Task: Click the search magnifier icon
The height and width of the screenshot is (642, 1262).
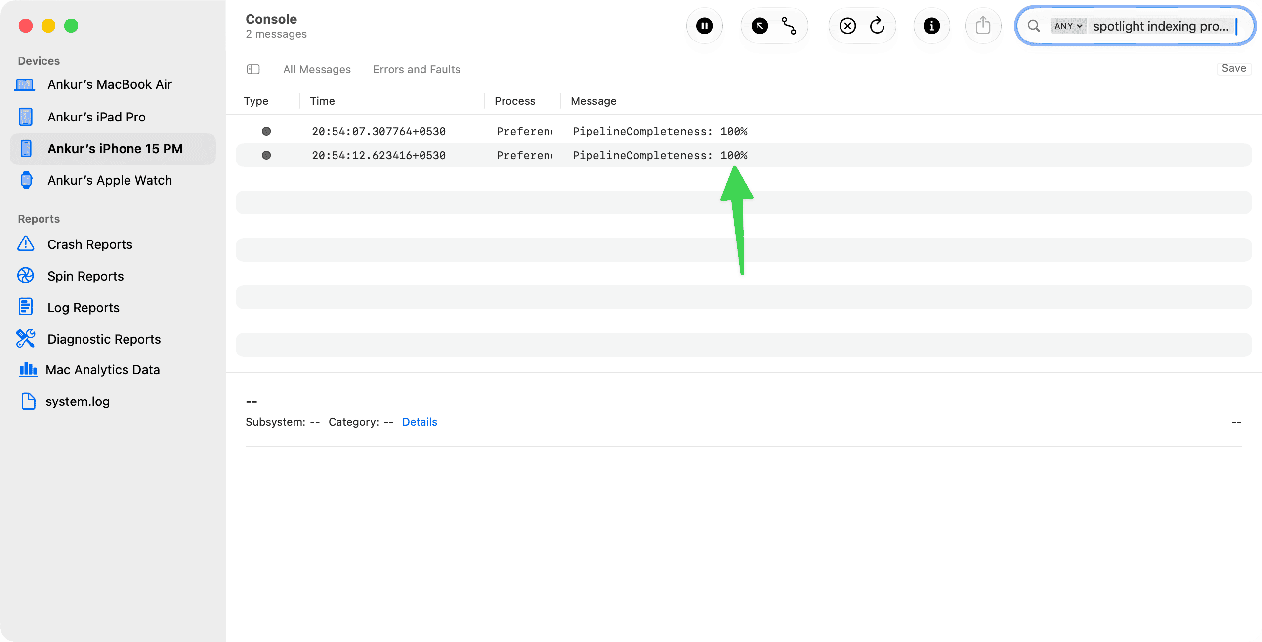Action: pos(1034,26)
